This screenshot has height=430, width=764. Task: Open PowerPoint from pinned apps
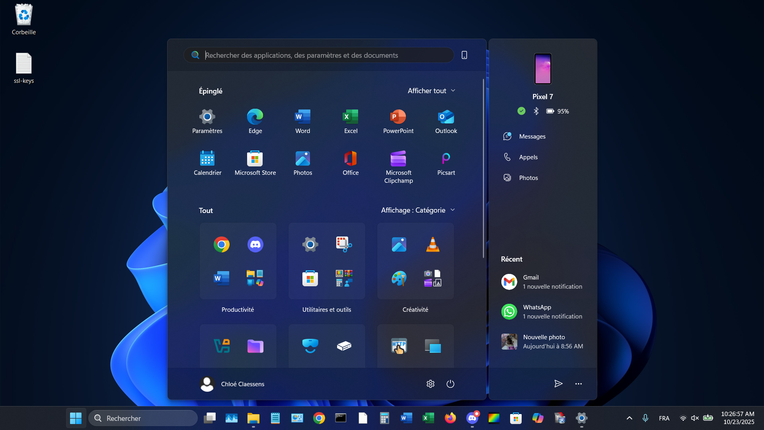(398, 121)
